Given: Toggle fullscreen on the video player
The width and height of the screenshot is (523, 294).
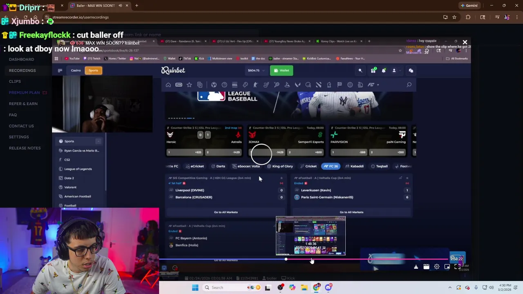Looking at the screenshot, I should click(458, 267).
